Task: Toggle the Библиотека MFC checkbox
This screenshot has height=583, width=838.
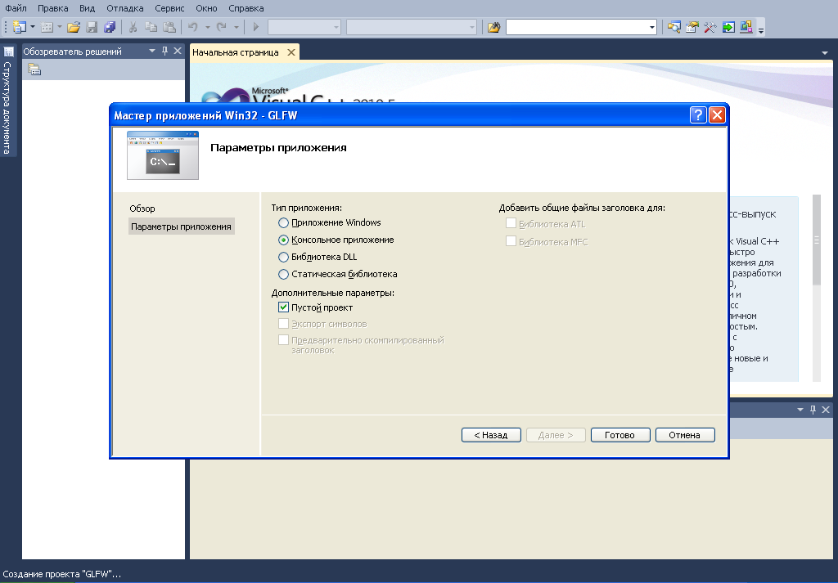Action: pyautogui.click(x=511, y=241)
